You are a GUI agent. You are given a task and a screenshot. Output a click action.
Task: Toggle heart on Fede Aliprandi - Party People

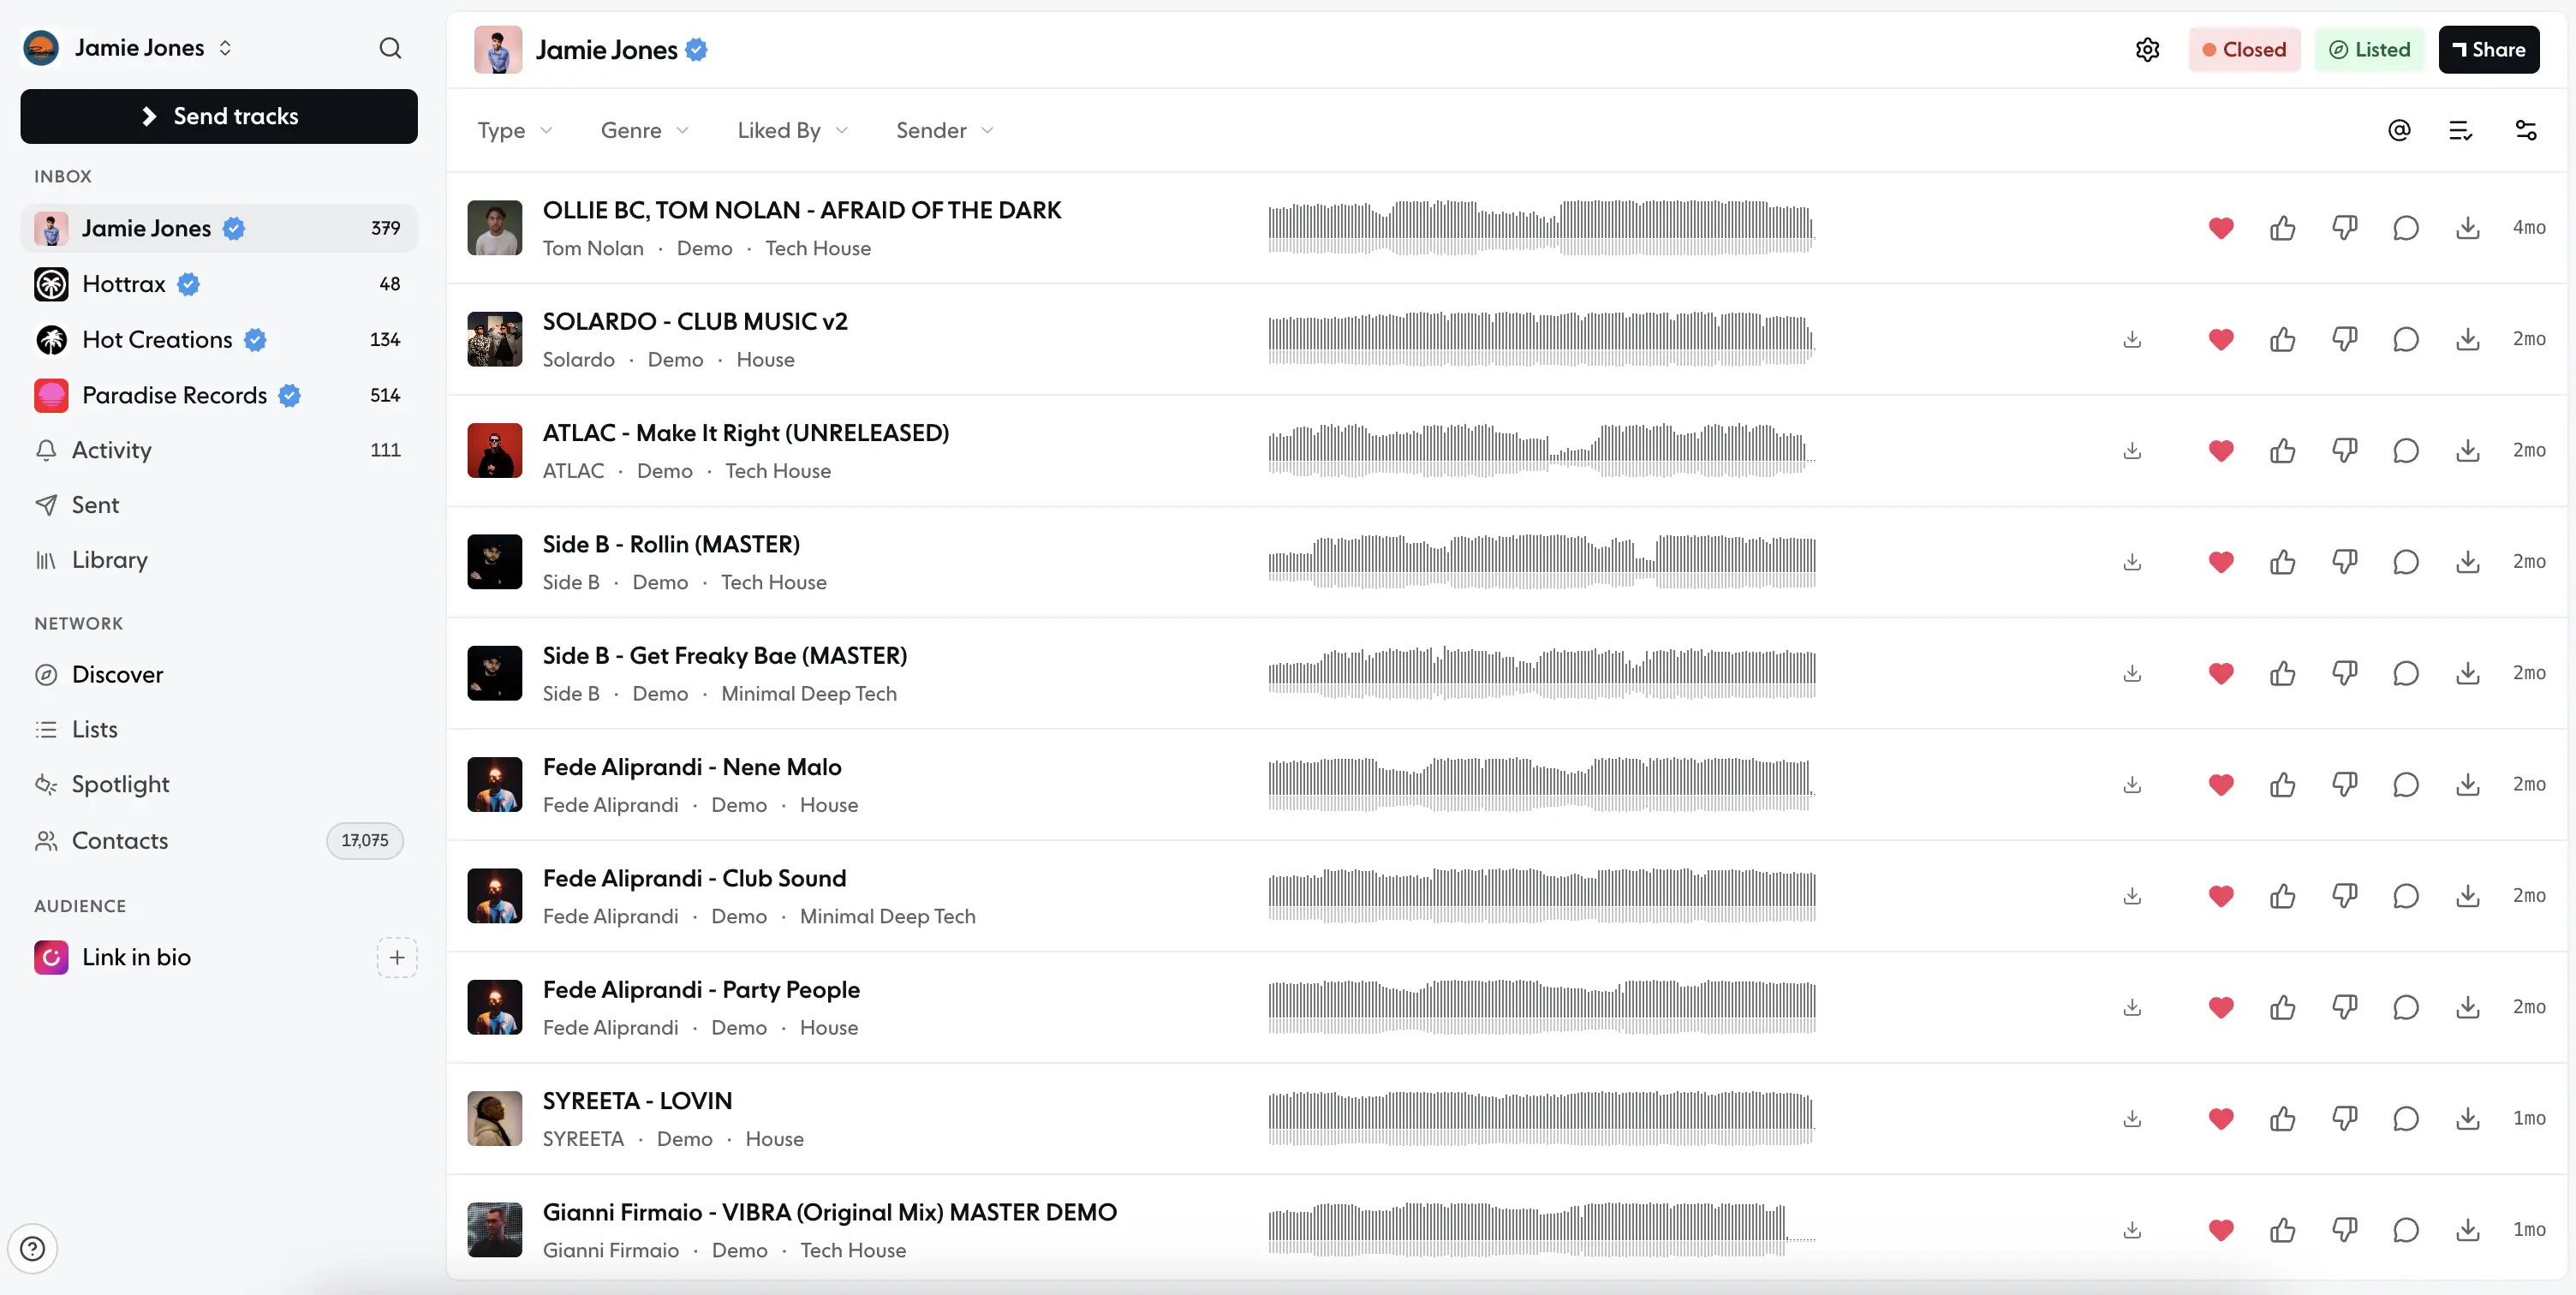click(x=2221, y=1007)
